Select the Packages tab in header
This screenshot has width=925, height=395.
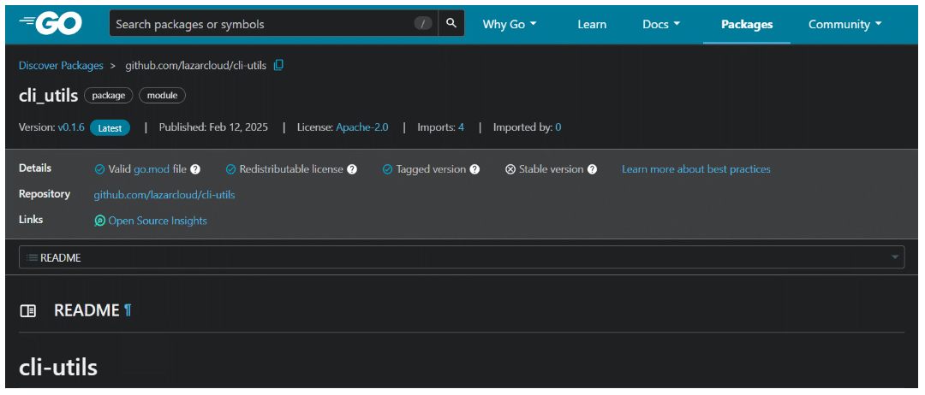coord(747,24)
